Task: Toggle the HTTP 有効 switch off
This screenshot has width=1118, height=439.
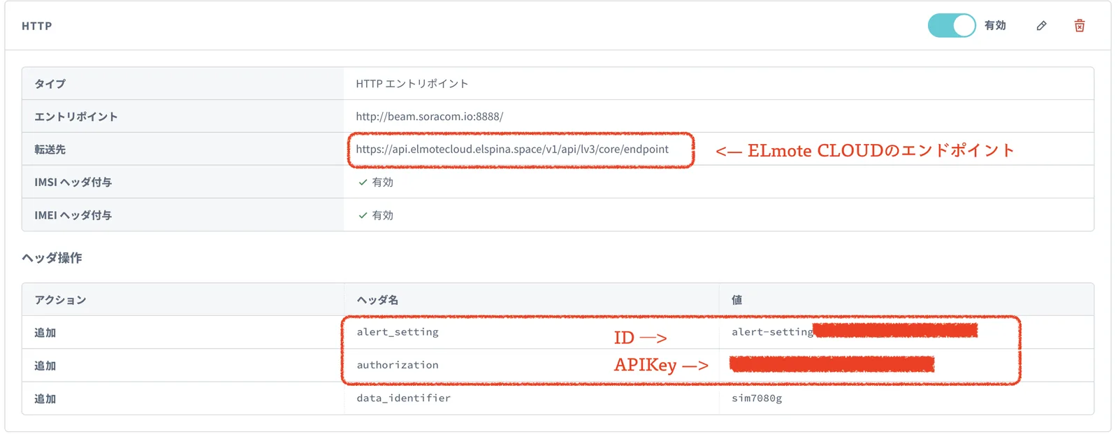Action: 951,26
